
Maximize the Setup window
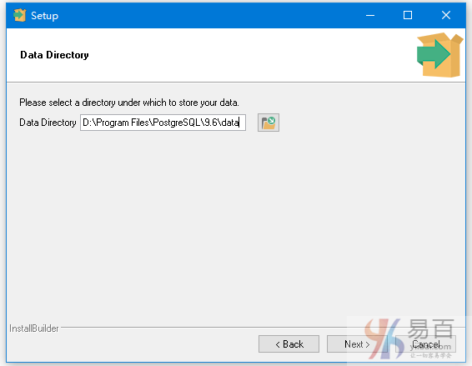pyautogui.click(x=408, y=15)
